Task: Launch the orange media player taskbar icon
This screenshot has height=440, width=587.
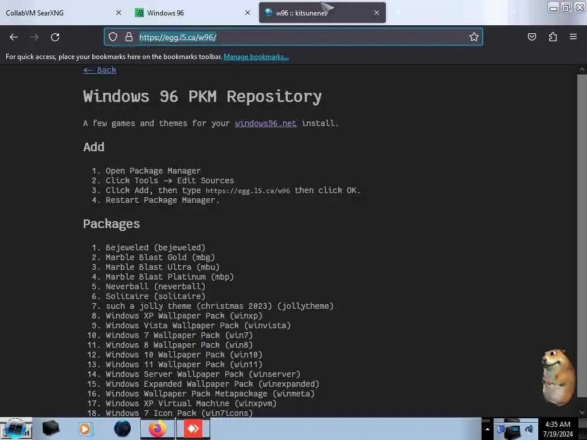Action: [x=85, y=429]
